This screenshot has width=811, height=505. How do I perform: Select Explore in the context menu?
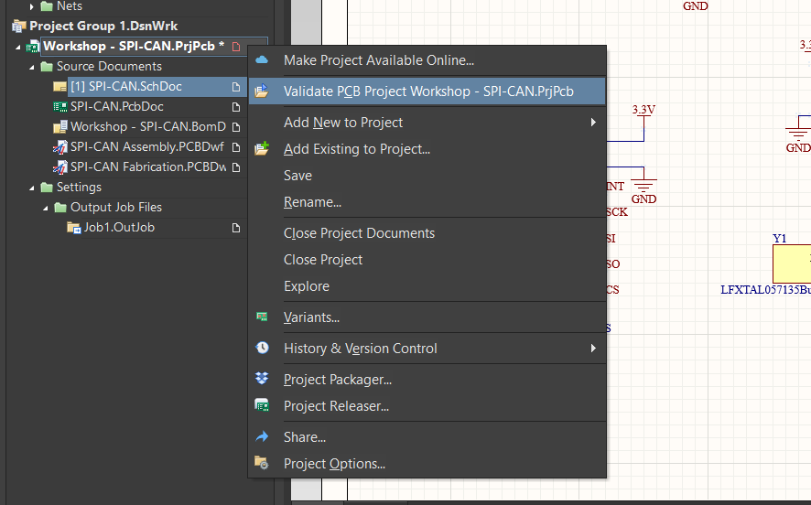(427, 285)
